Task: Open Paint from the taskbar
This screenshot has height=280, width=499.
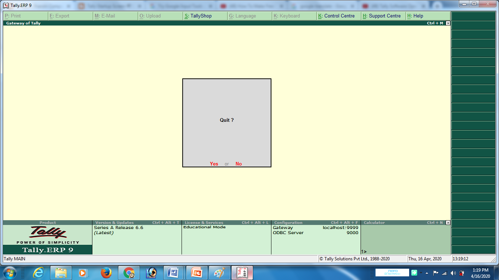Action: coord(219,273)
